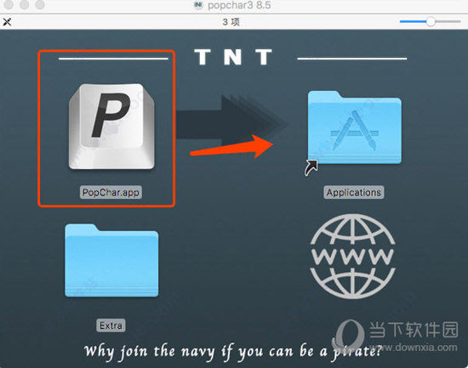The image size is (468, 368).
Task: Click the Extra folder name label
Action: [x=111, y=326]
